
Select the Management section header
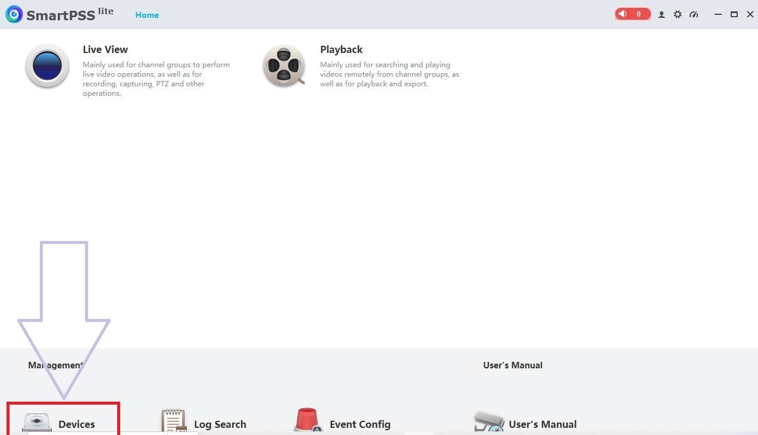[x=57, y=365]
